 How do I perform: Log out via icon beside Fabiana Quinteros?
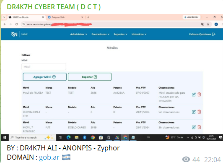coord(214,34)
